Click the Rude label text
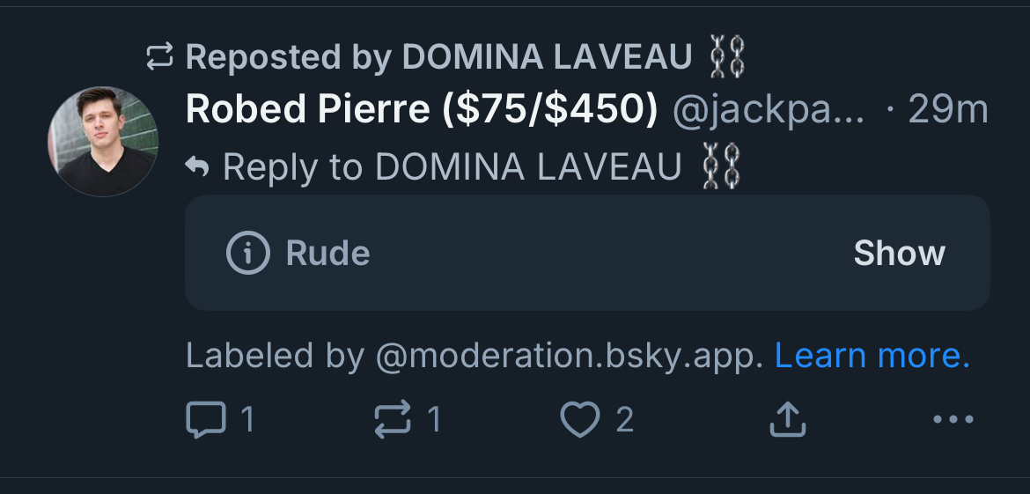This screenshot has width=1030, height=494. click(x=327, y=254)
